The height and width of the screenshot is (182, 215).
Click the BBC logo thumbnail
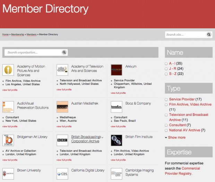pyautogui.click(x=62, y=140)
